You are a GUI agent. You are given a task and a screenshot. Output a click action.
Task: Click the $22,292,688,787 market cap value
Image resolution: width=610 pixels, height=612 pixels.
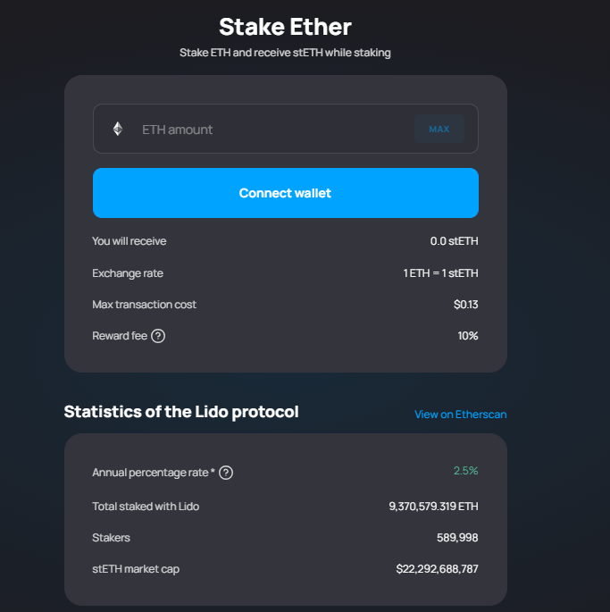coord(437,569)
